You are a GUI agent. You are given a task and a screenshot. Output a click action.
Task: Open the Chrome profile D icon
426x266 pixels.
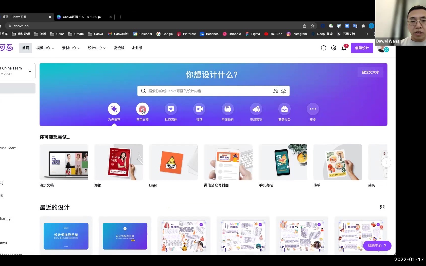tap(371, 26)
